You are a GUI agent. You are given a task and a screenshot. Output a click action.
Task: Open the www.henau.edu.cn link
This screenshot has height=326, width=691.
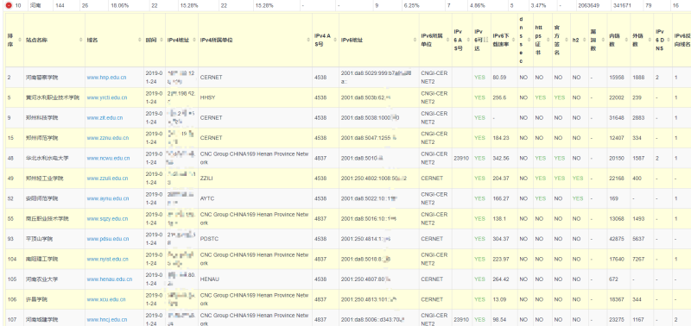(110, 279)
